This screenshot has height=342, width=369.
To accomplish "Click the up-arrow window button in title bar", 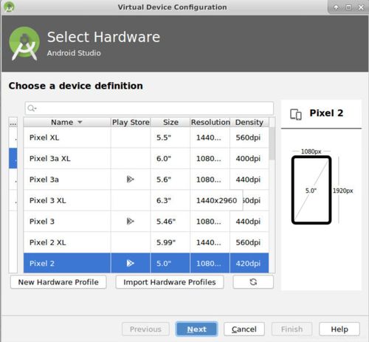I will (336, 7).
